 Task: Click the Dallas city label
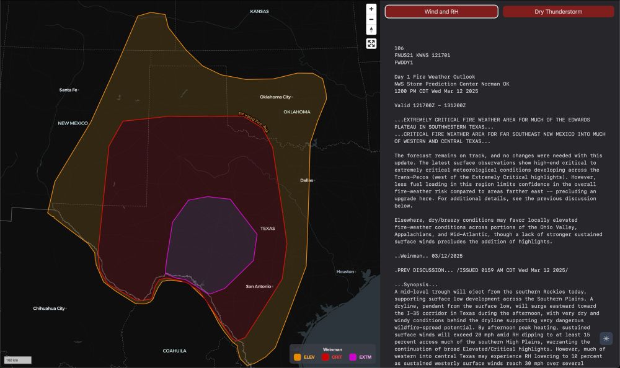306,180
